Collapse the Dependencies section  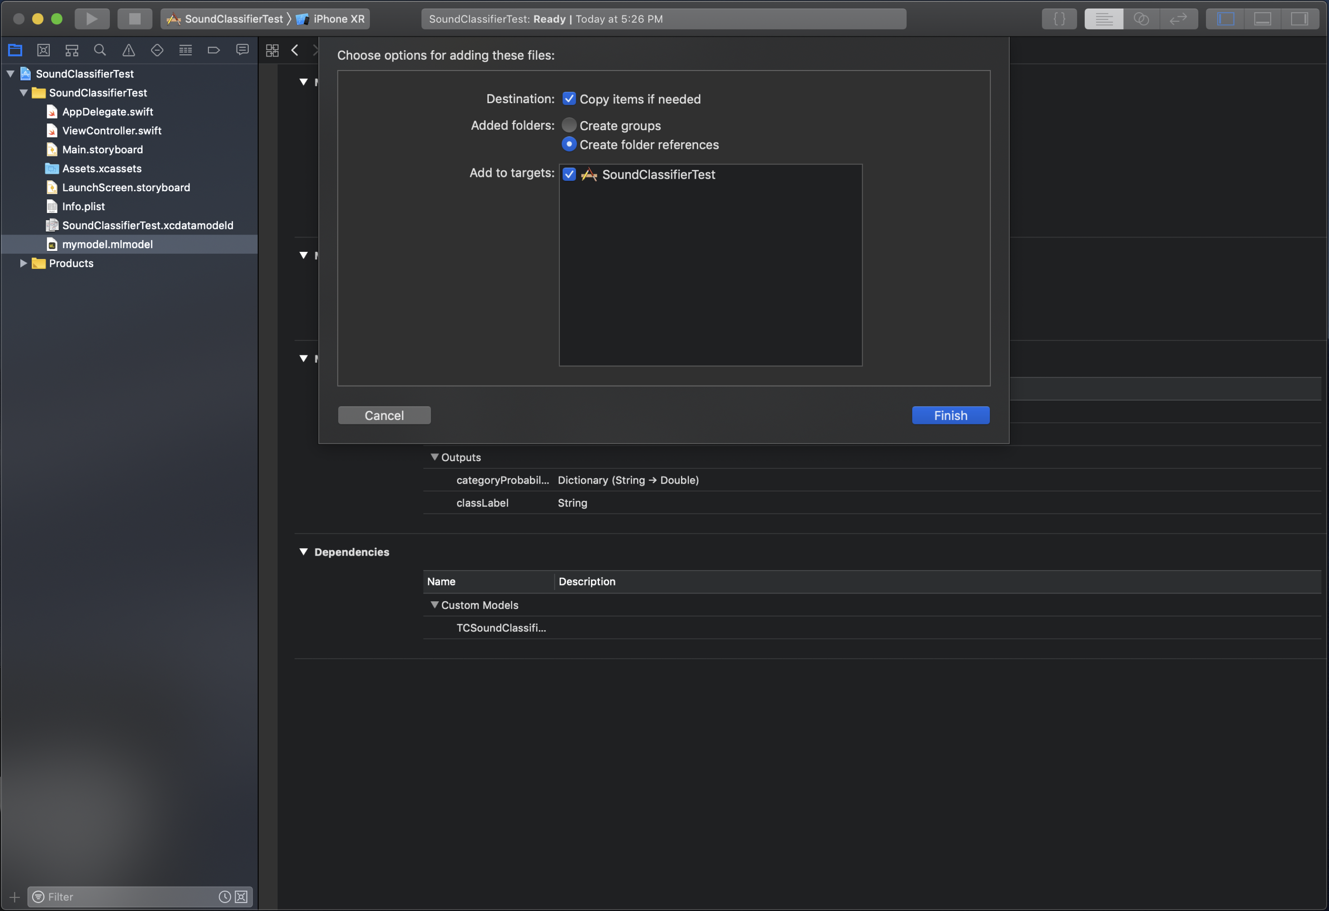click(x=304, y=552)
